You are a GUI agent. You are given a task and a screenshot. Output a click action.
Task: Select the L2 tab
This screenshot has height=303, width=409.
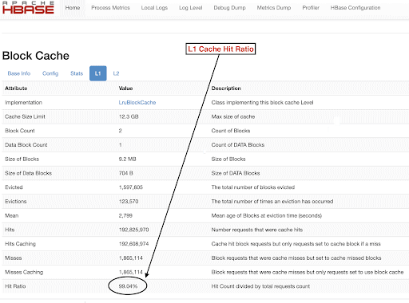pyautogui.click(x=116, y=73)
